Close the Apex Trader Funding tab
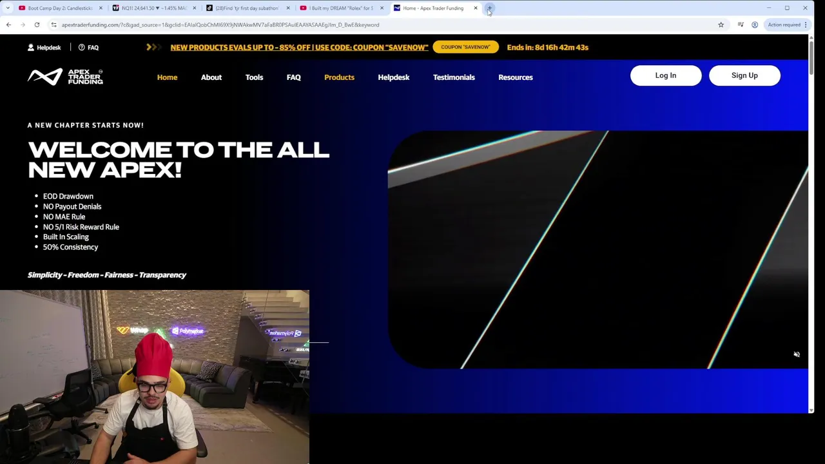Image resolution: width=825 pixels, height=464 pixels. tap(476, 8)
